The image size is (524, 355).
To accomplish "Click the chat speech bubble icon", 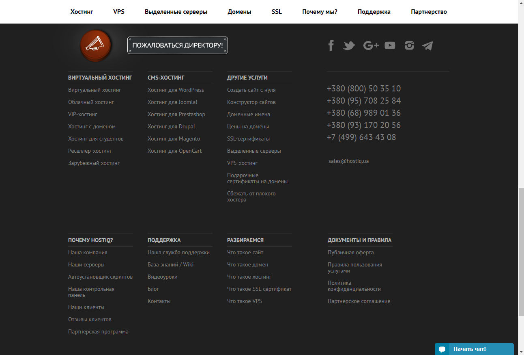I will click(x=442, y=349).
